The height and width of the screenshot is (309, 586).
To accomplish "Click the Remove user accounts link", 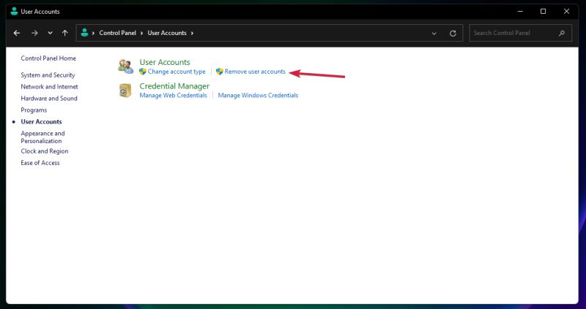I will click(x=255, y=72).
